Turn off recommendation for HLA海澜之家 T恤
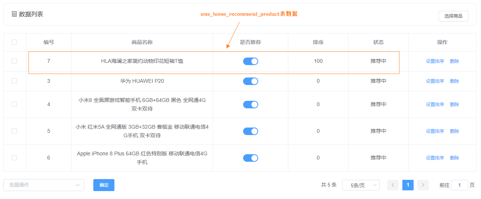This screenshot has width=481, height=199. (x=250, y=61)
